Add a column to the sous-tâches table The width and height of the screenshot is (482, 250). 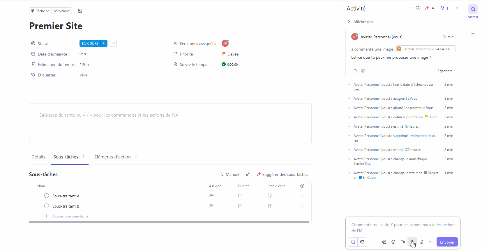[x=302, y=186]
